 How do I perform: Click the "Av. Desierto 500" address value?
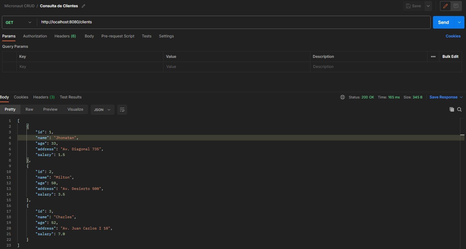pyautogui.click(x=81, y=189)
